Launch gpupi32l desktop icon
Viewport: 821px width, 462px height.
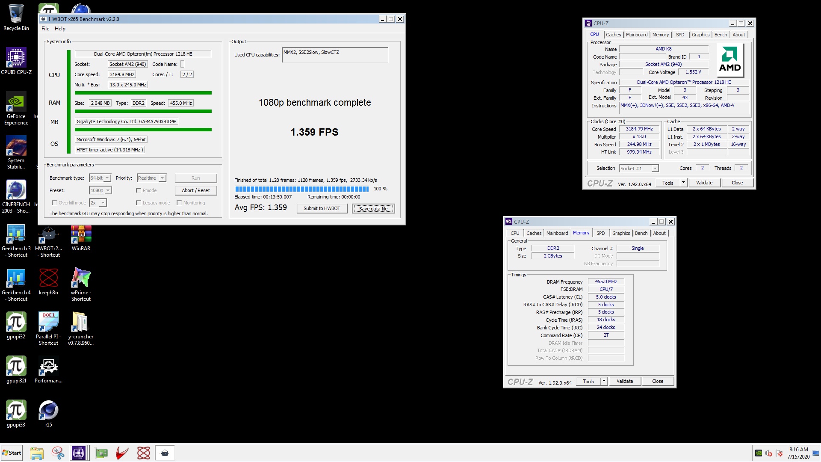point(16,370)
